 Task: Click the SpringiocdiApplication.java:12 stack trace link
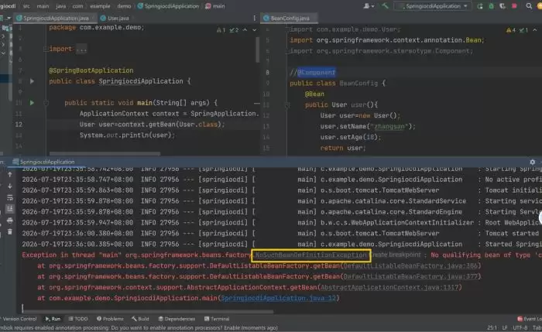[x=278, y=298]
